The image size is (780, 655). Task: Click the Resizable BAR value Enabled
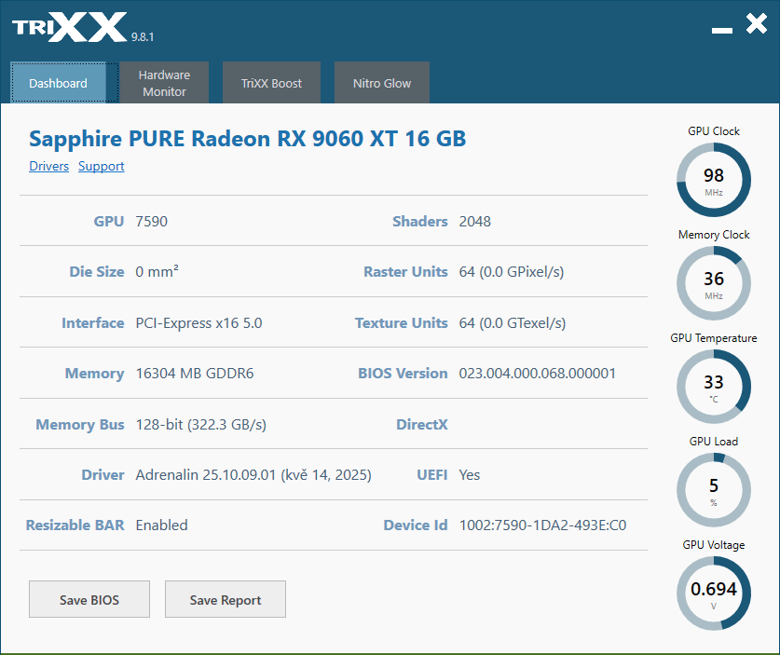161,525
